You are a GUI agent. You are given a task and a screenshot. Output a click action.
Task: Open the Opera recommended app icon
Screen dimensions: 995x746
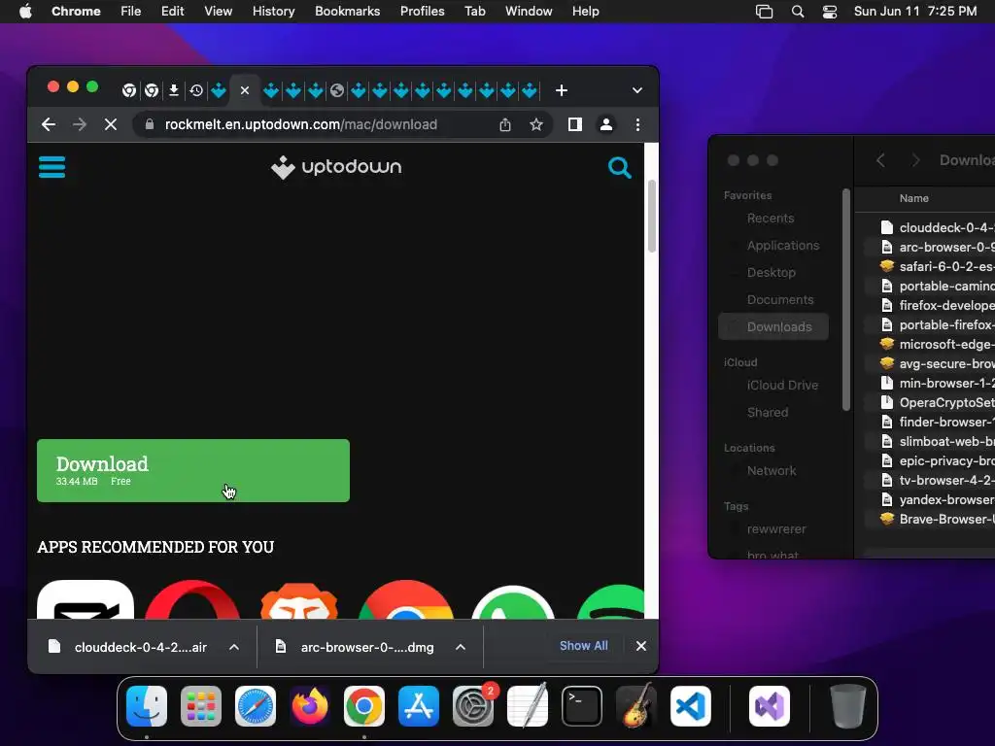(193, 599)
